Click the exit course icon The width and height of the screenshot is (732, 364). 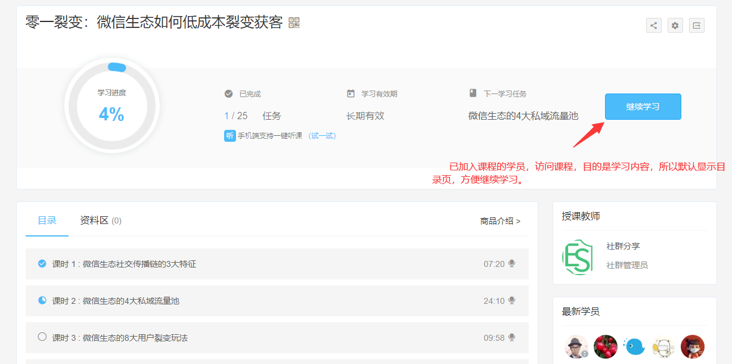(696, 26)
